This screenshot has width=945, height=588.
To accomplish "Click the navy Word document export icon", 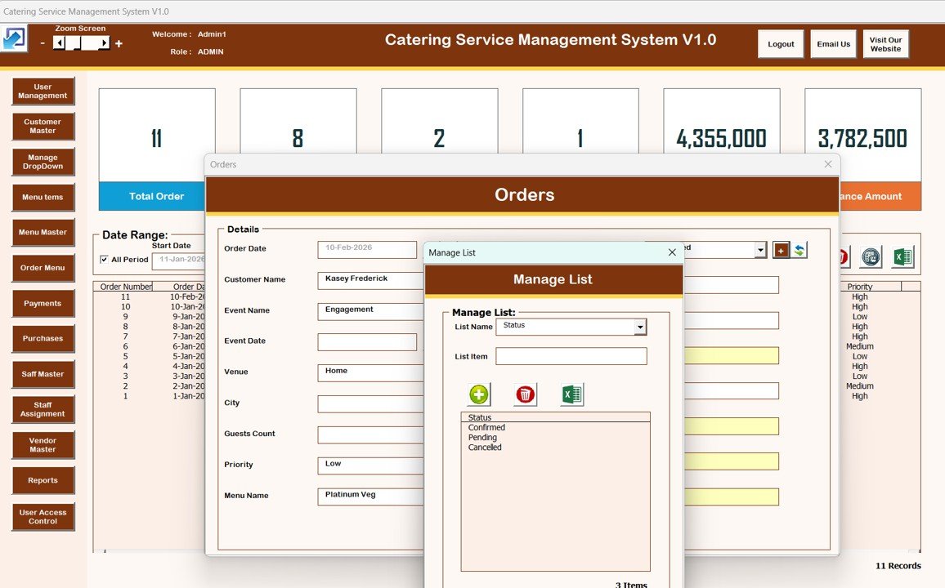I will 871,256.
